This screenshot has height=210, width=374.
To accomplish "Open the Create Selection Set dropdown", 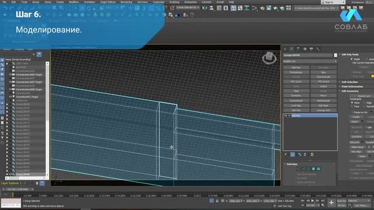I will (x=188, y=8).
